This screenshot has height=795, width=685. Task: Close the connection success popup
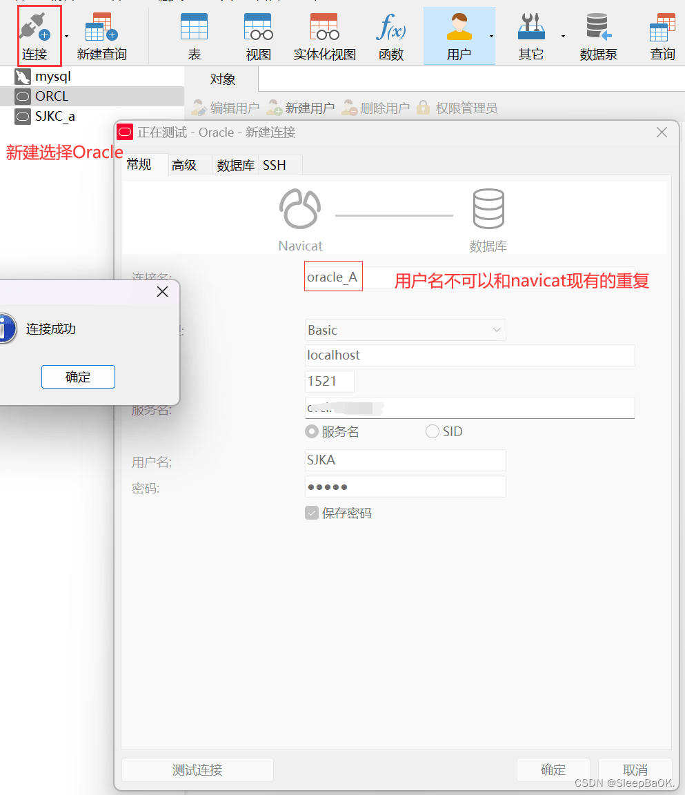(162, 291)
